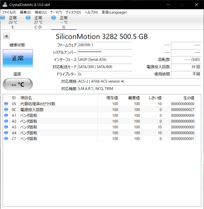Screen dimensions: 204x209
Task: Select the 電源投入回数 row in the SMART table
Action: (99, 110)
